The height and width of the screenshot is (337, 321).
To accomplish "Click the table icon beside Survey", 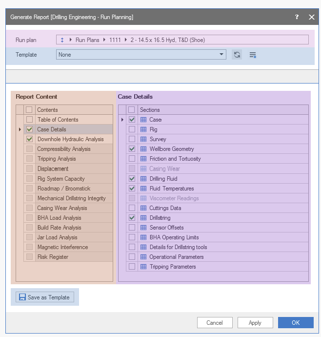I will coord(143,139).
